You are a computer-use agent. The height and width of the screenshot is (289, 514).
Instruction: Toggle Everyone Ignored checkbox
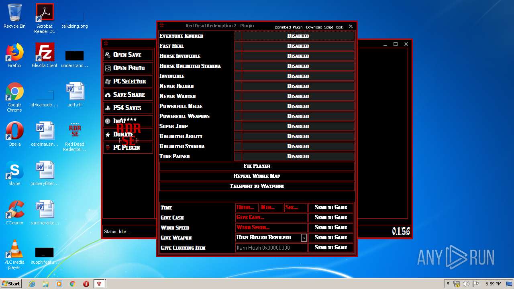click(x=238, y=36)
